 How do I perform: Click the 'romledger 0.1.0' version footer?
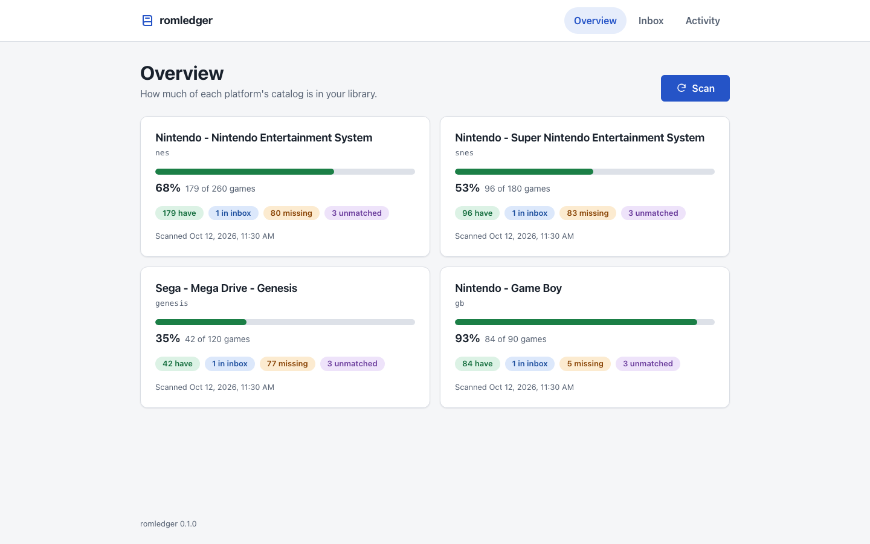(169, 524)
